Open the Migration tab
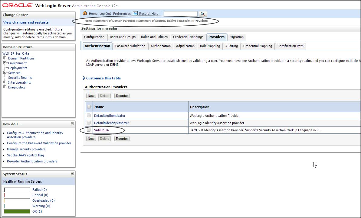 click(236, 37)
